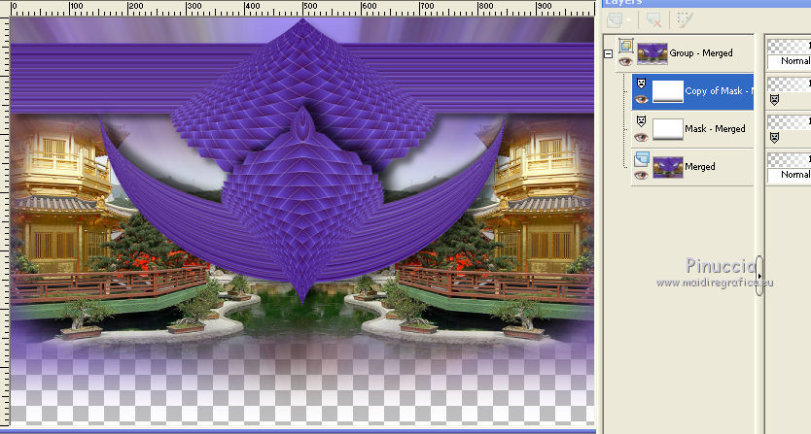811x434 pixels.
Task: Hide the Group - Merged layer group
Action: [x=626, y=62]
